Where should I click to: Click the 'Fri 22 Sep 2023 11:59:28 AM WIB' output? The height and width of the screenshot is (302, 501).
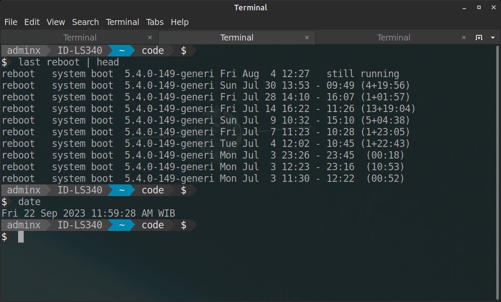tap(88, 213)
